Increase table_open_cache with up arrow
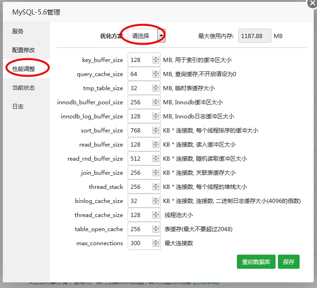Viewport: 317px width, 288px height. tap(155, 227)
